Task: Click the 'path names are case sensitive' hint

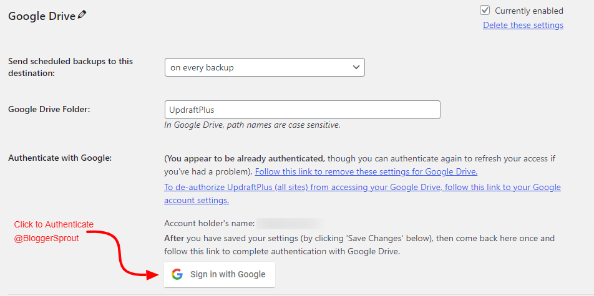Action: pos(252,125)
